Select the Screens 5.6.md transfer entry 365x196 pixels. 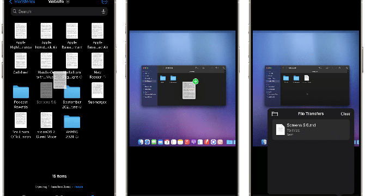coord(311,130)
